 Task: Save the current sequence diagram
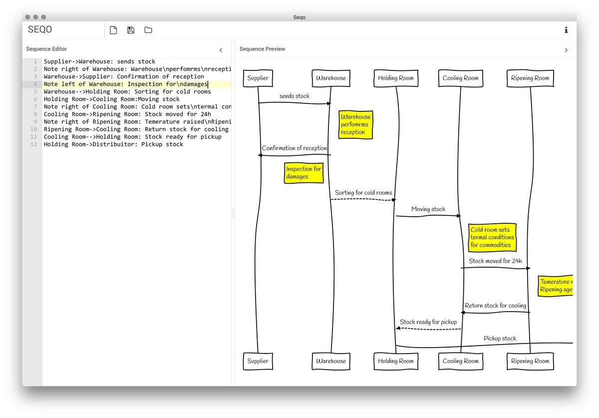pyautogui.click(x=130, y=30)
